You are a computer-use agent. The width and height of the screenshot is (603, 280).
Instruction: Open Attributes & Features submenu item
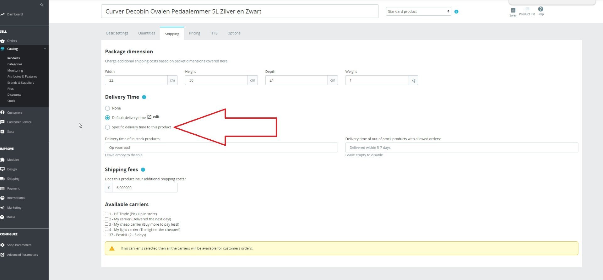pyautogui.click(x=22, y=77)
